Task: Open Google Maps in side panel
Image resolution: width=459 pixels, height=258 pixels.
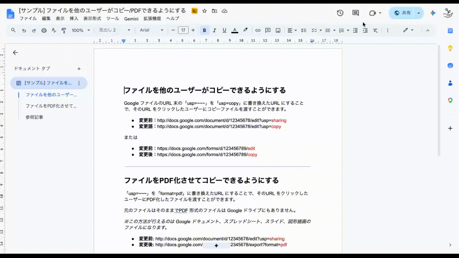Action: click(x=450, y=100)
